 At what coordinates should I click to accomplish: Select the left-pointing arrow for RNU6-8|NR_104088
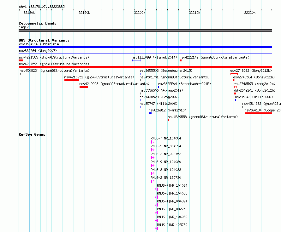click(157, 197)
